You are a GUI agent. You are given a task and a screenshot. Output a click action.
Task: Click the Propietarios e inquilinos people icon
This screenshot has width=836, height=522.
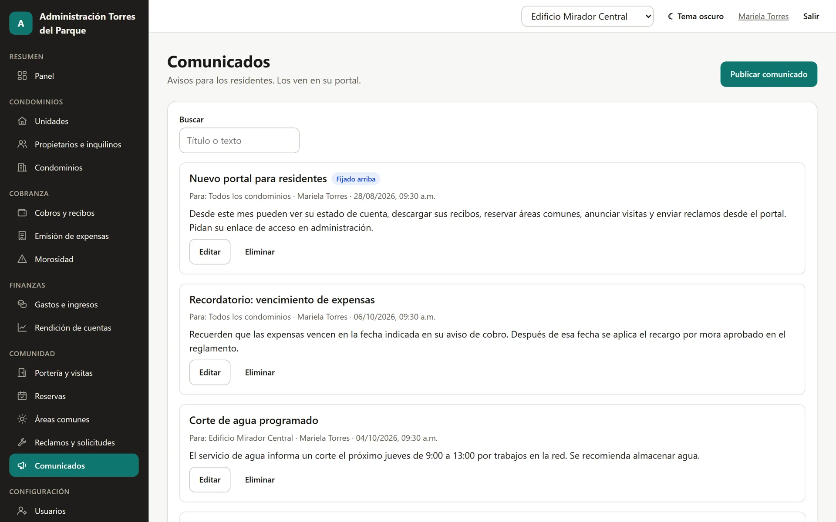[22, 144]
